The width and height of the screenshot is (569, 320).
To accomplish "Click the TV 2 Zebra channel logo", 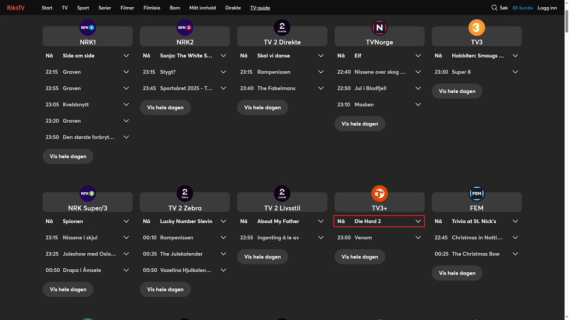I will click(184, 193).
